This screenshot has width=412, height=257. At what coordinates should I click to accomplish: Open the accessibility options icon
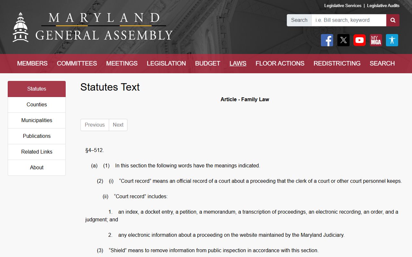[x=392, y=40]
